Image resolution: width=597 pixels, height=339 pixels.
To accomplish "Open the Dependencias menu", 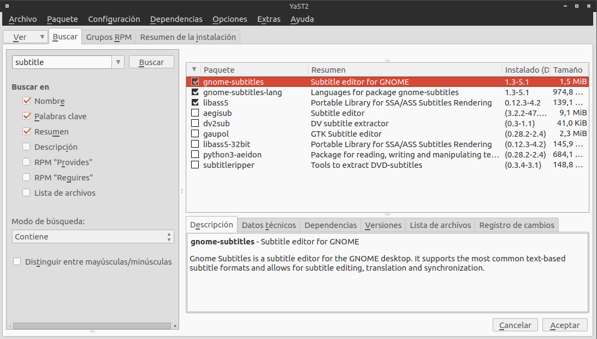I will click(176, 19).
